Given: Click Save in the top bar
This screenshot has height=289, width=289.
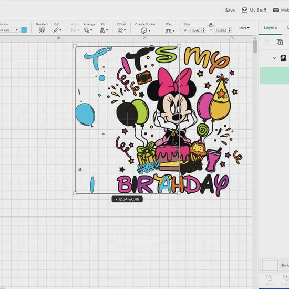Looking at the screenshot, I should click(230, 11).
